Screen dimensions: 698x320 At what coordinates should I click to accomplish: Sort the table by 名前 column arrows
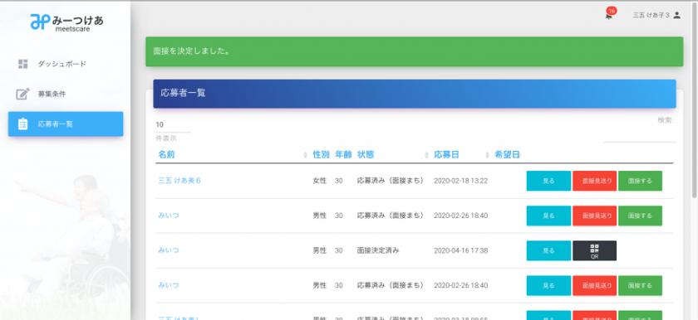306,155
